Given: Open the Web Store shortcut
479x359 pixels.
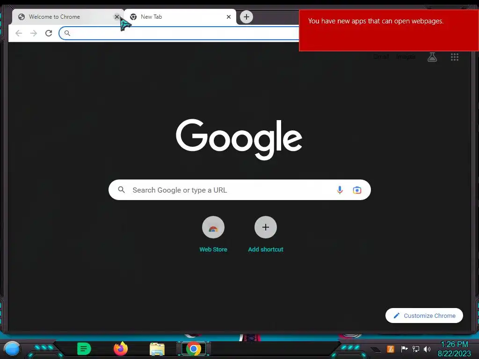Looking at the screenshot, I should [213, 227].
